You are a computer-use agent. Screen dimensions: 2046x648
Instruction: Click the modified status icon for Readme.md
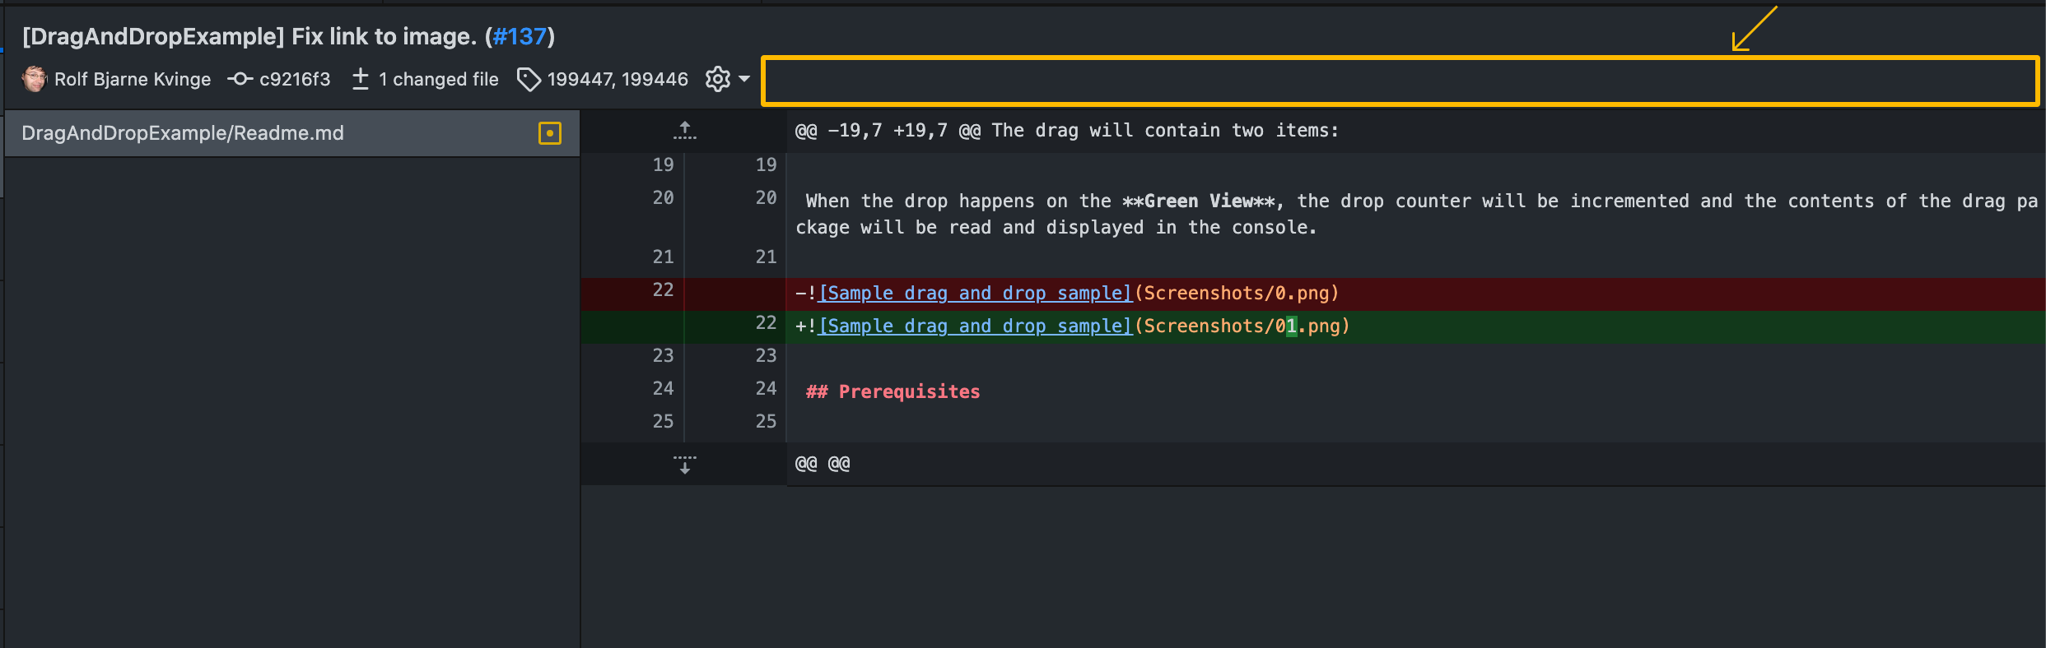coord(549,133)
